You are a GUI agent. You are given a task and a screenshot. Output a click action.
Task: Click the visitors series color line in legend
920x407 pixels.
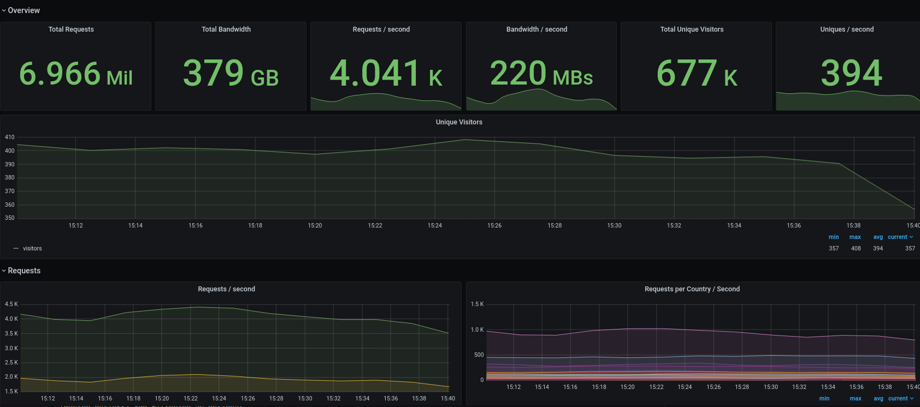[x=16, y=248]
